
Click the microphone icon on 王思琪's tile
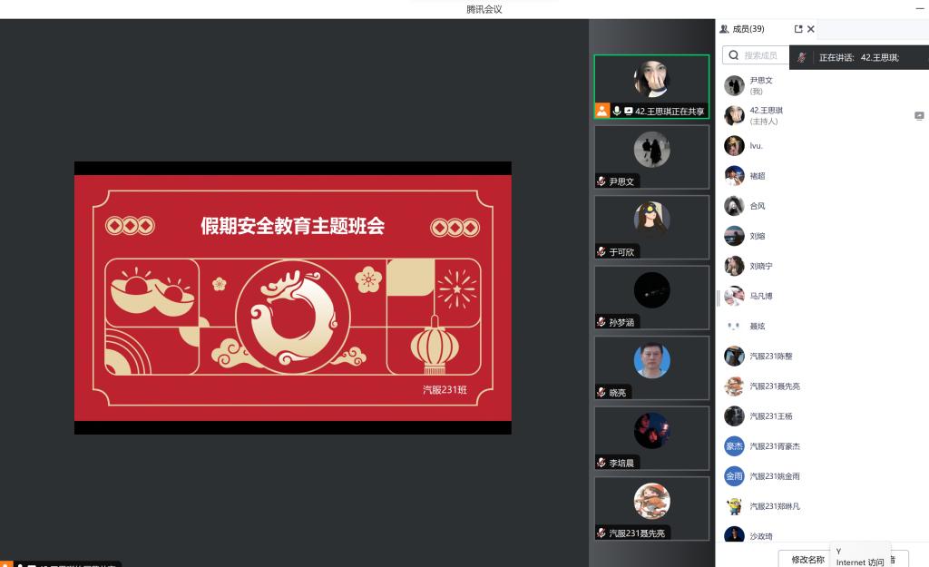pyautogui.click(x=617, y=111)
